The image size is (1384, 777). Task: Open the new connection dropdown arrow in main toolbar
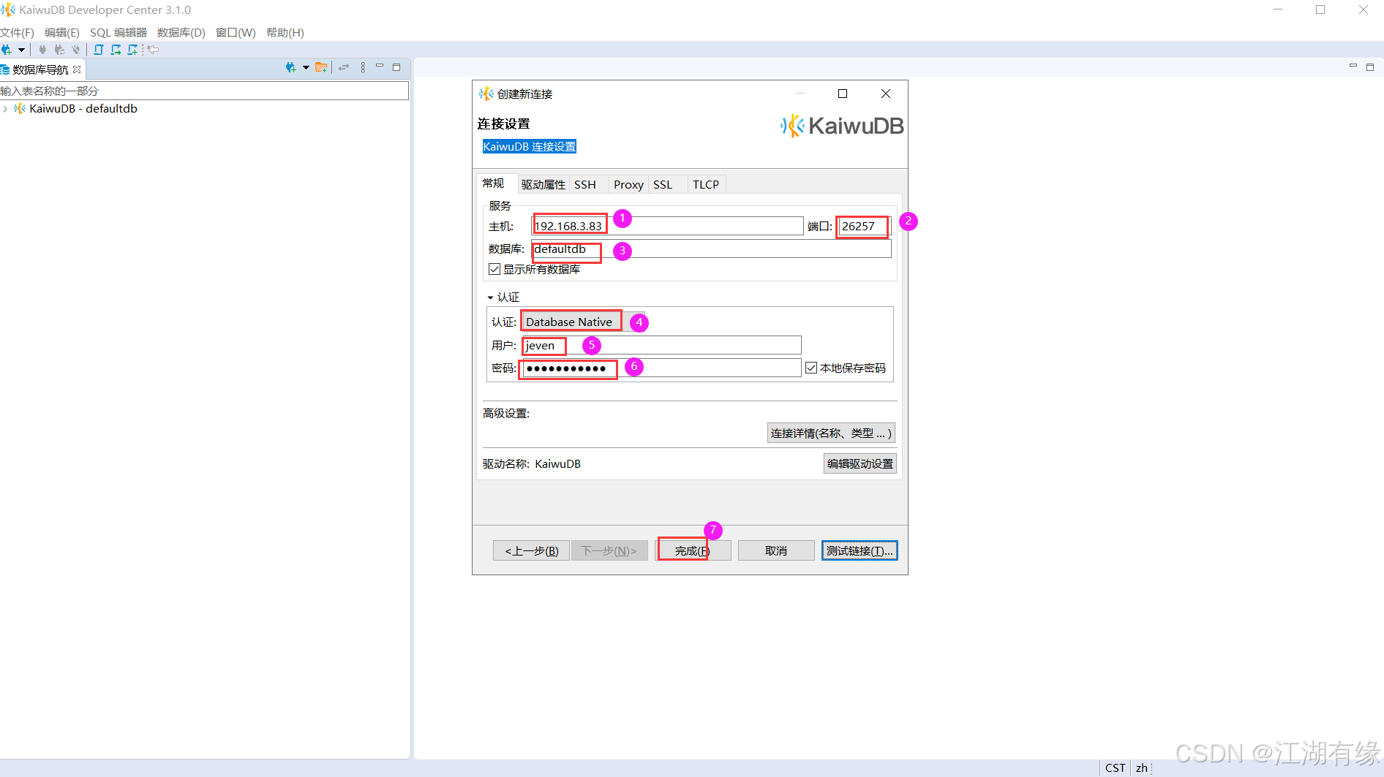[22, 50]
